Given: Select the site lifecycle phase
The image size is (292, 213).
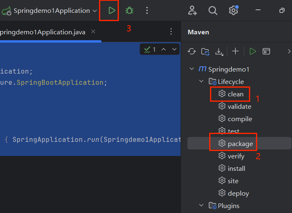Looking at the screenshot, I should (228, 181).
